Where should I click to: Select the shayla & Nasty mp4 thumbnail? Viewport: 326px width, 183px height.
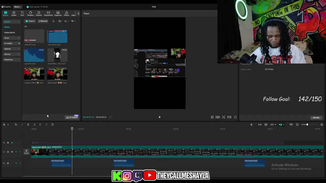click(x=34, y=74)
